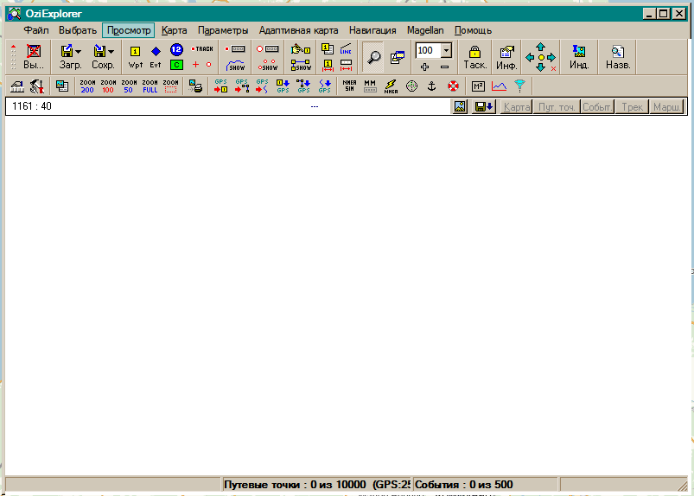Click the red plus track icon
Screen dimensions: 694x496
(x=195, y=65)
